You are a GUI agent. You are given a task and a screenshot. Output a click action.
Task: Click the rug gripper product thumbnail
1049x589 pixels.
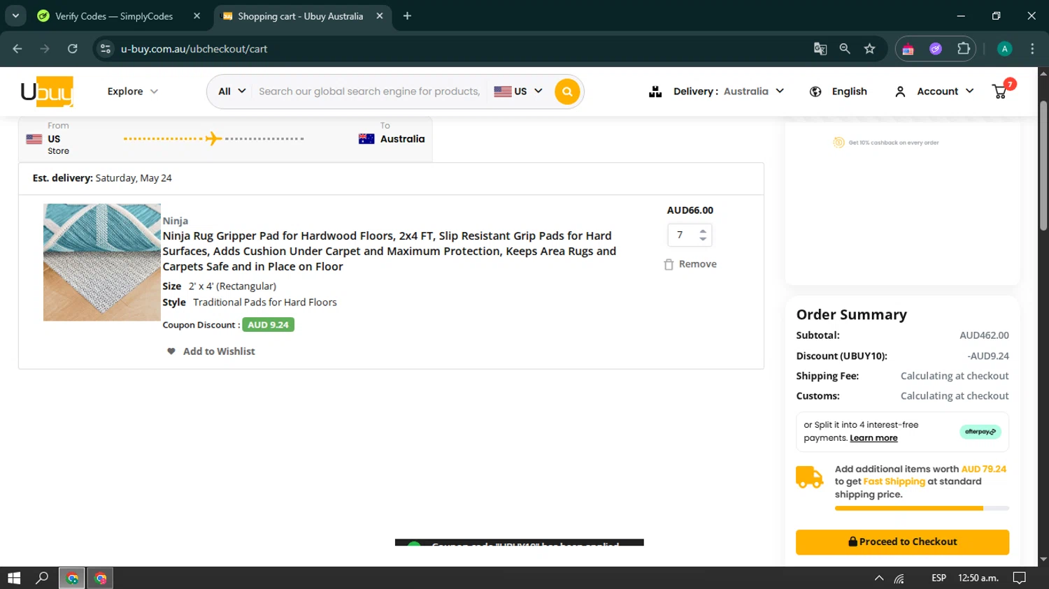point(102,262)
